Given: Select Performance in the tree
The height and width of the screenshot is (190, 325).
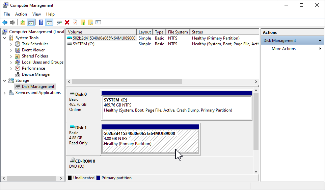Looking at the screenshot, I should pos(33,68).
